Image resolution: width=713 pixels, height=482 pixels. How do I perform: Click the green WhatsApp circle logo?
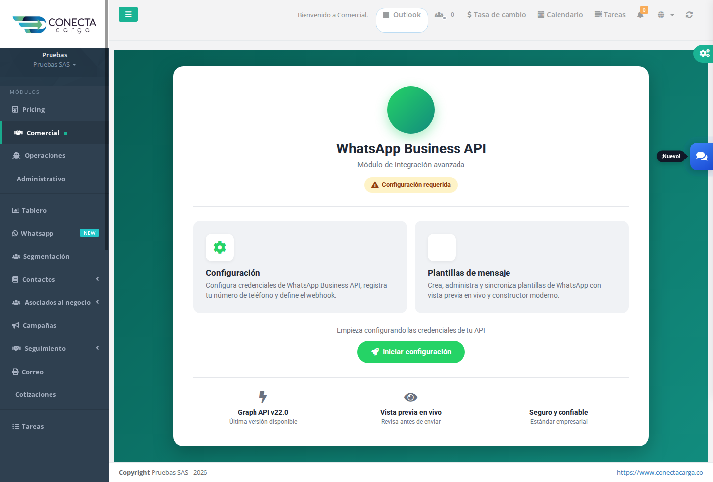[x=411, y=110]
